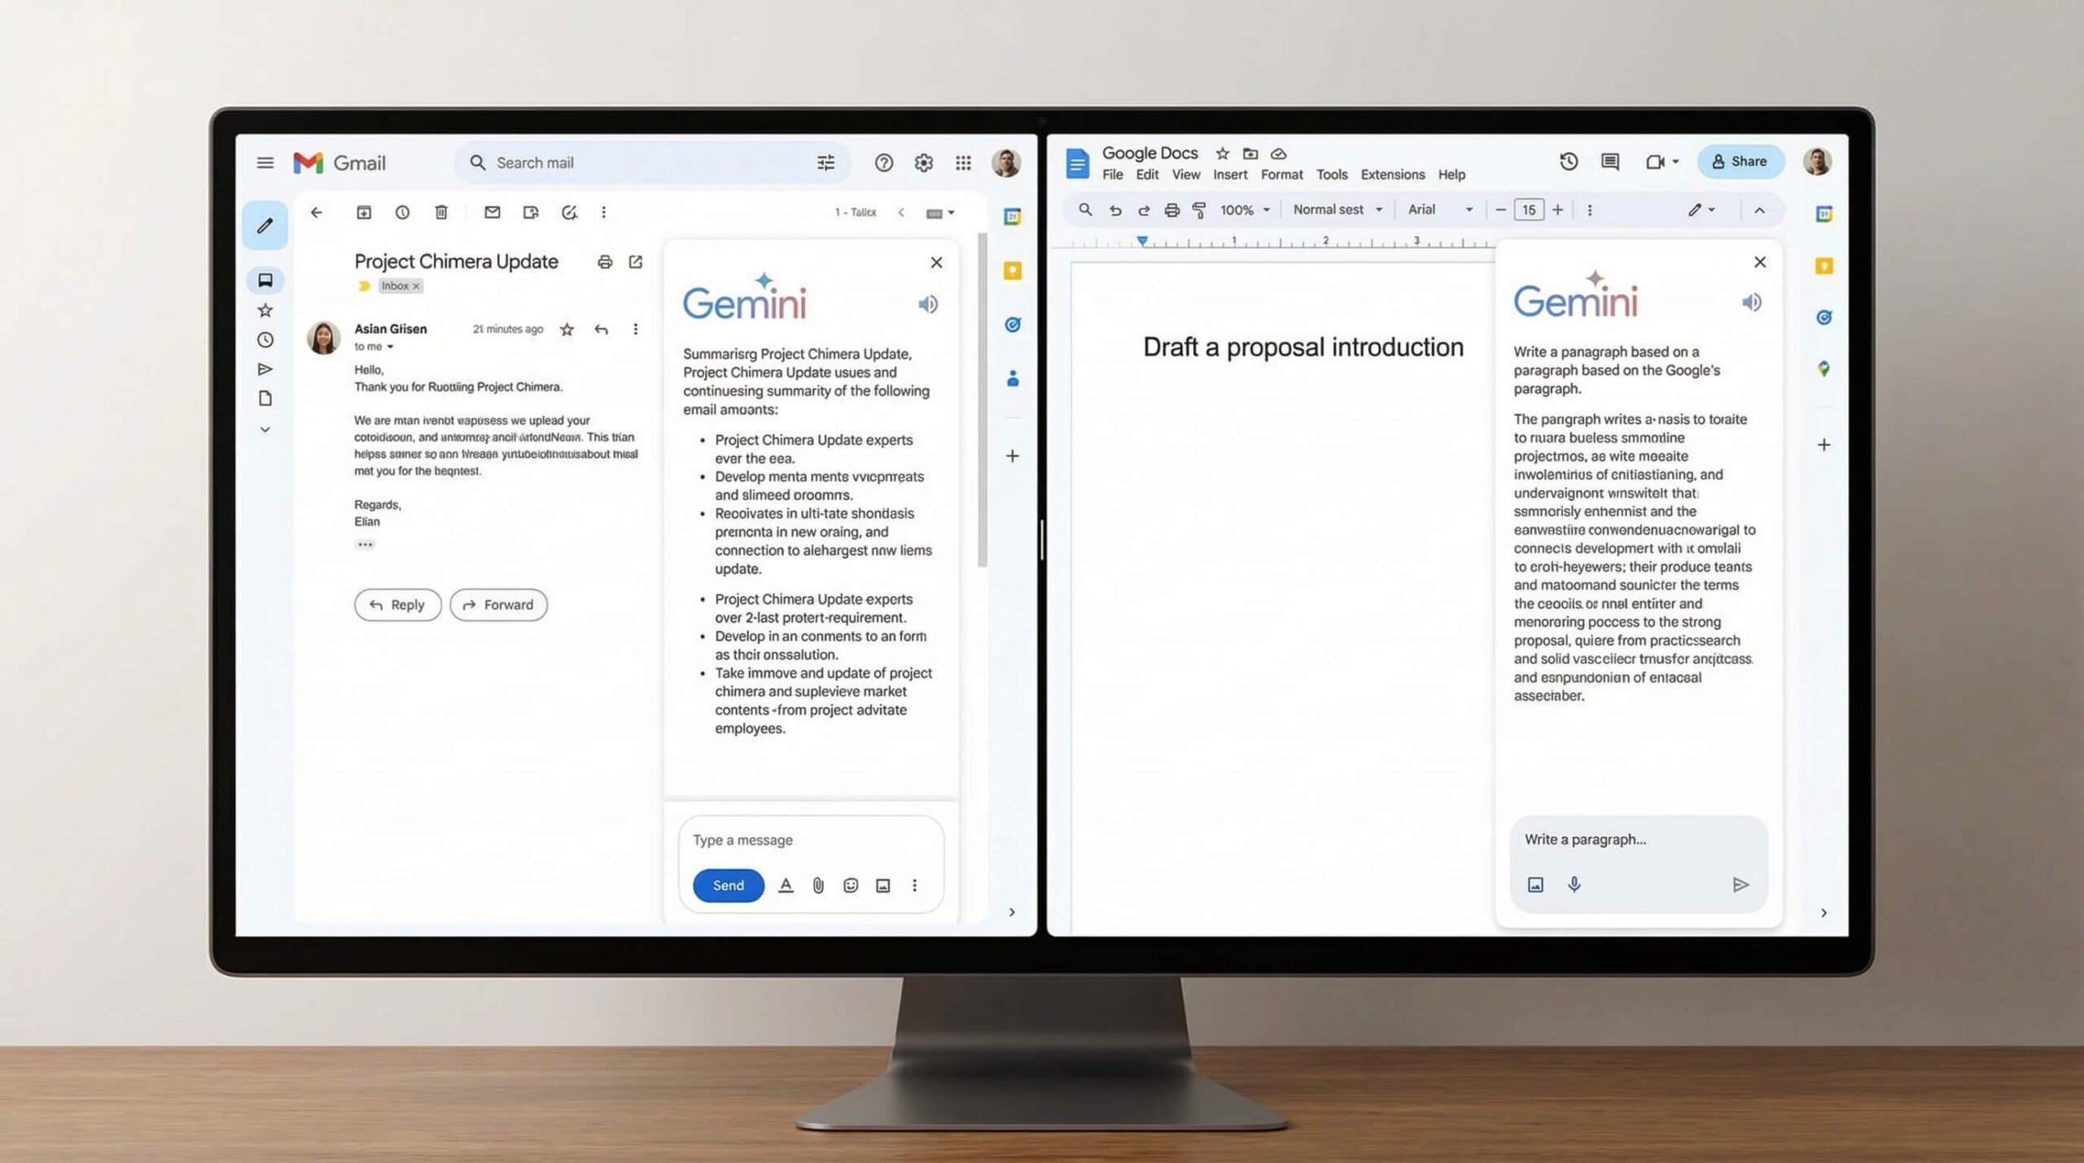The image size is (2084, 1163).
Task: Remove the Inbox label from email
Action: tap(416, 286)
